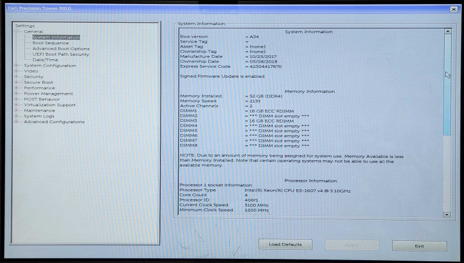Click the Bios version value A34
This screenshot has width=464, height=263.
pos(254,37)
